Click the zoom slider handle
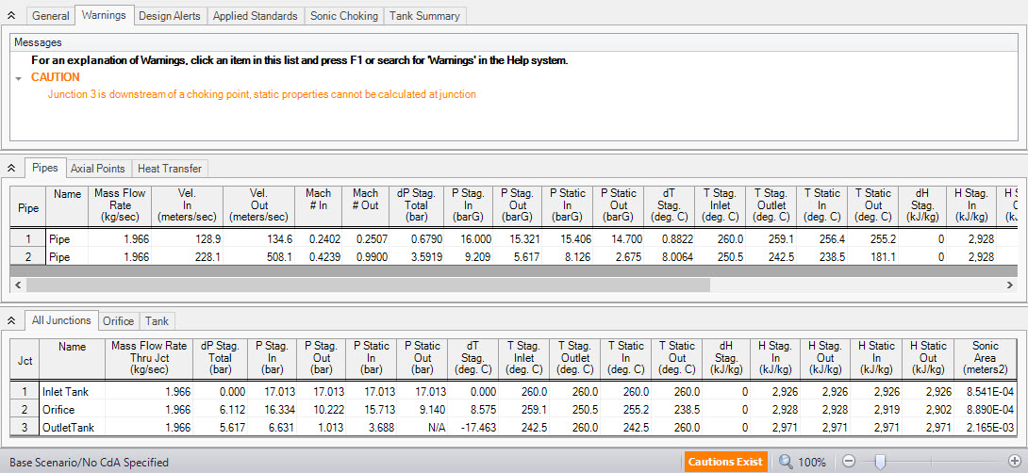 pos(880,462)
